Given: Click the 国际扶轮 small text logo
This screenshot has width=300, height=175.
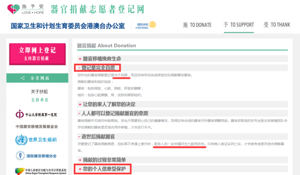Looking at the screenshot, I should coord(142,26).
